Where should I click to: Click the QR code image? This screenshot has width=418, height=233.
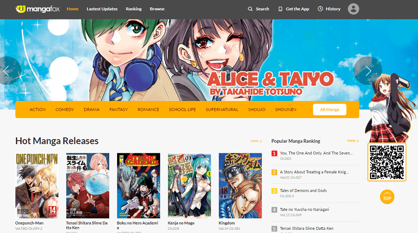pos(386,162)
